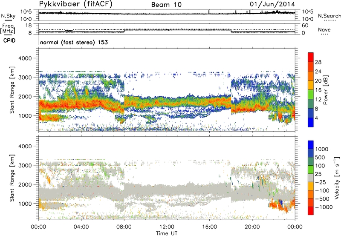Click the CPID label
The width and height of the screenshot is (341, 236).
pos(9,40)
